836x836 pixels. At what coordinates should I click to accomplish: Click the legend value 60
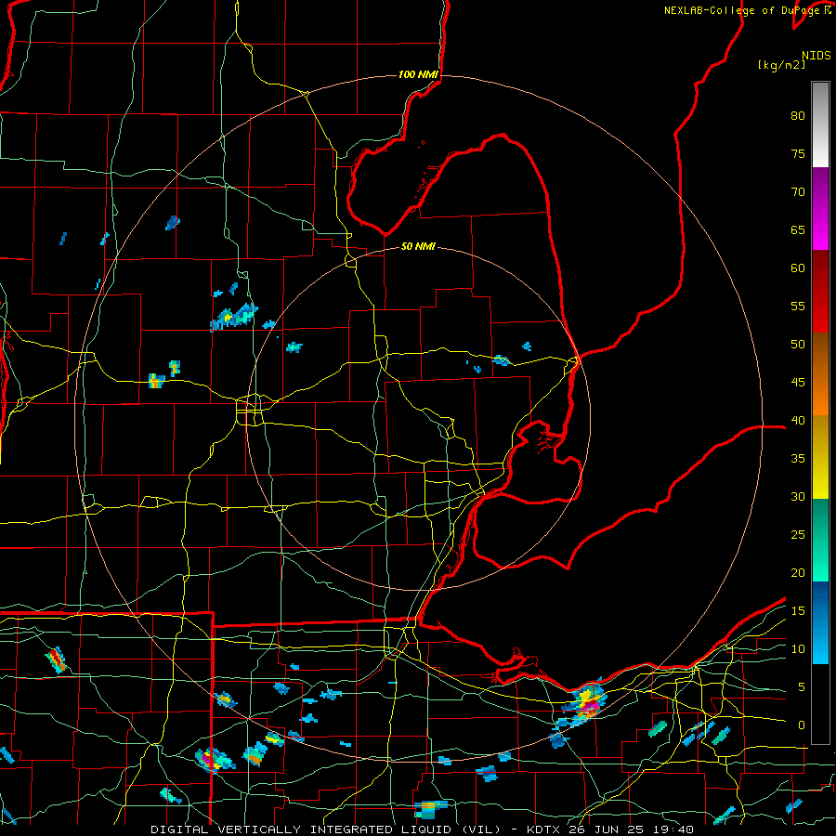tap(798, 268)
